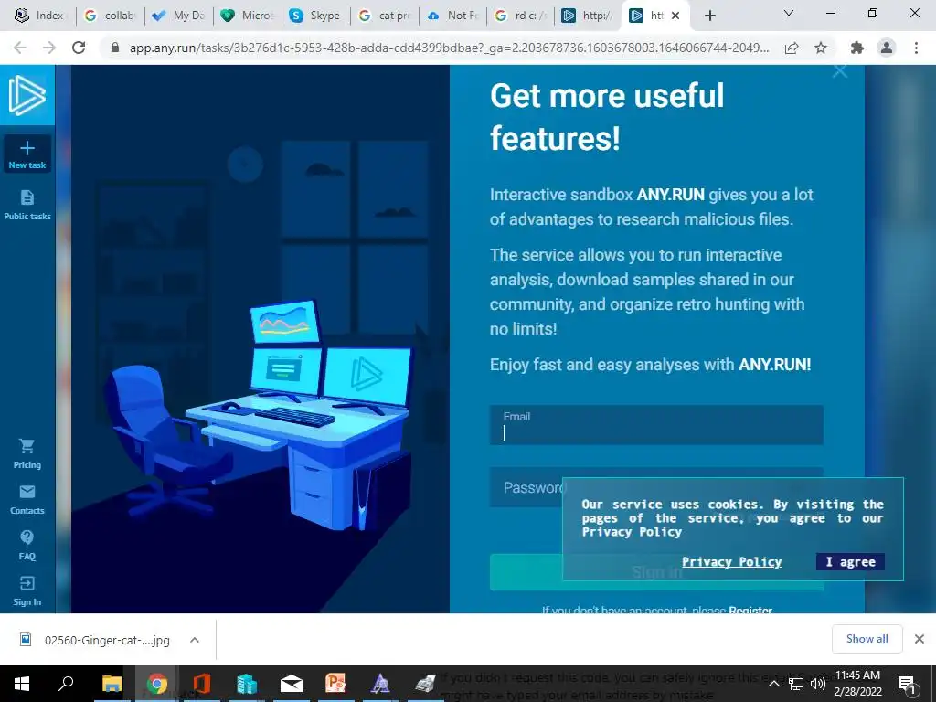Switch to the My Da tab
Image resolution: width=936 pixels, height=702 pixels.
point(178,16)
